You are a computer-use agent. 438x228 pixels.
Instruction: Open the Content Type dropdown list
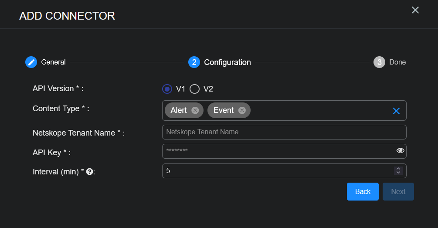click(318, 111)
